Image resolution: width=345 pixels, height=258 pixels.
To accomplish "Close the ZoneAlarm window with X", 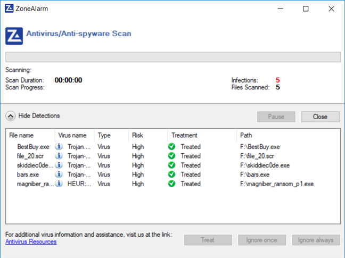I will (x=331, y=9).
